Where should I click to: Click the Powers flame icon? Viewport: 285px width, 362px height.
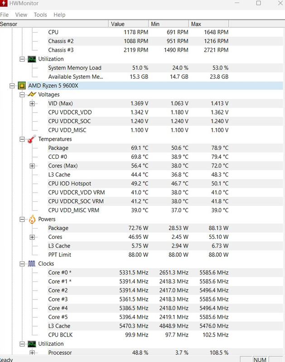pyautogui.click(x=32, y=219)
